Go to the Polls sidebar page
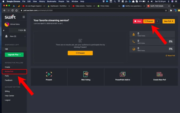 [7, 76]
